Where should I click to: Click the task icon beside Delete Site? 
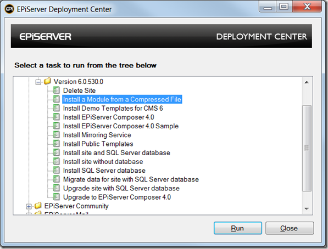tap(56, 90)
